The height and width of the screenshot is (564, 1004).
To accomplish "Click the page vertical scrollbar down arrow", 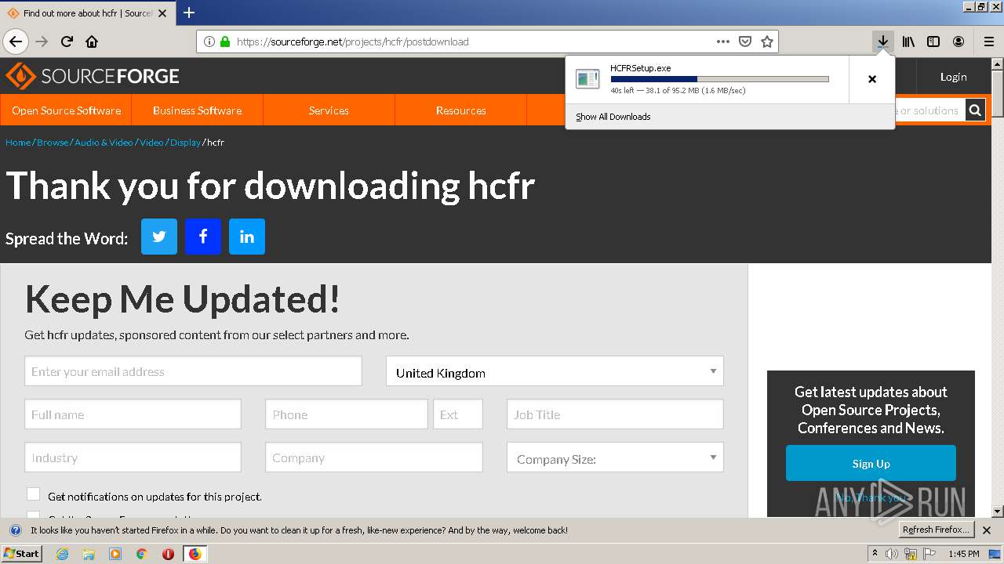I will click(997, 511).
